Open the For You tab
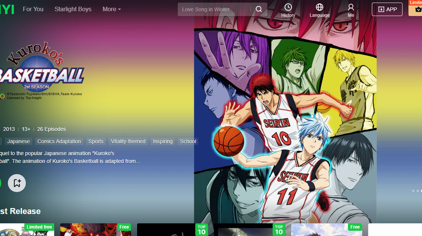 coord(33,9)
